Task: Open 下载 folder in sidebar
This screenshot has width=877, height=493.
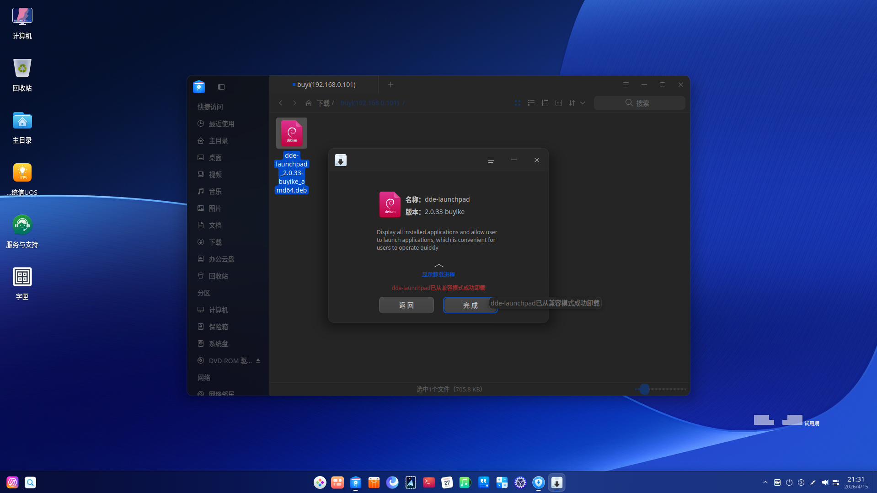Action: (x=215, y=242)
